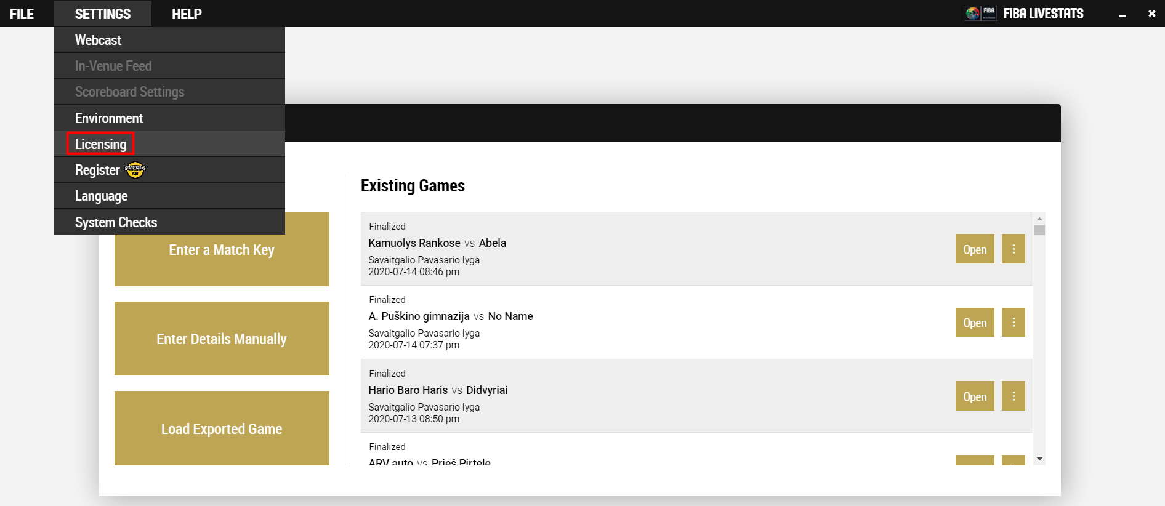Open the HELP menu
The height and width of the screenshot is (506, 1165).
tap(187, 14)
